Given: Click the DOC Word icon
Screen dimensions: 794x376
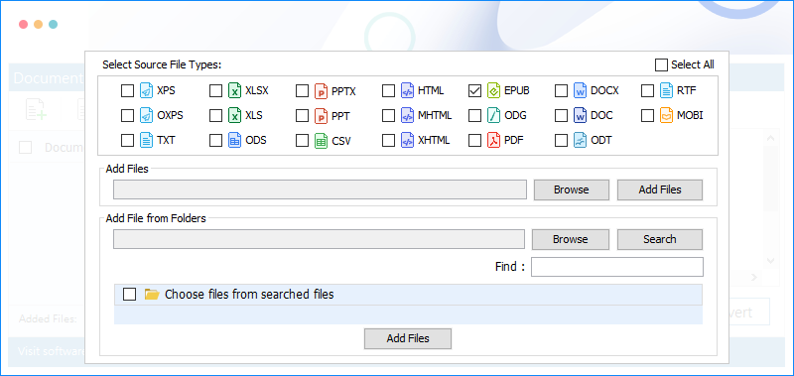Looking at the screenshot, I should tap(580, 115).
